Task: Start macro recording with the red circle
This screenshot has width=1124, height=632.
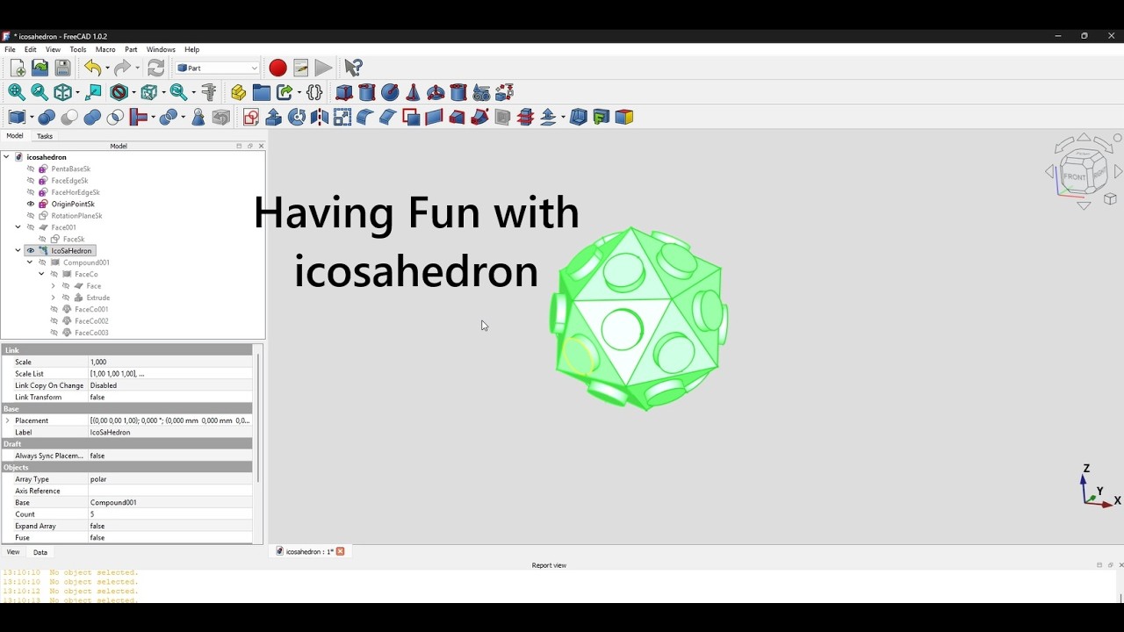Action: [277, 68]
